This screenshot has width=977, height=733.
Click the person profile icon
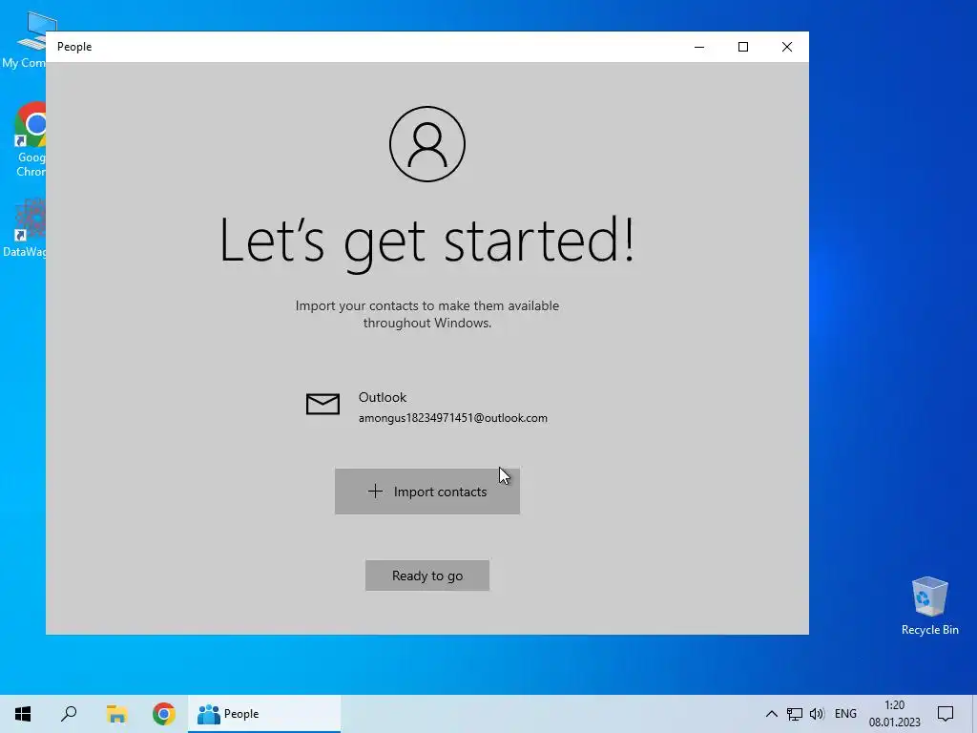[x=427, y=144]
